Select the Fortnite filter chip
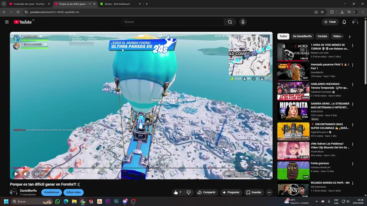This screenshot has width=367, height=206. [322, 36]
